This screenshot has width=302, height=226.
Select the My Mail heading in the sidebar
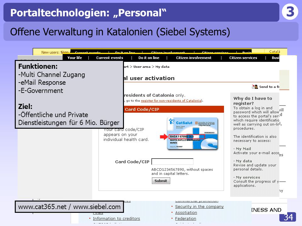pyautogui.click(x=243, y=149)
